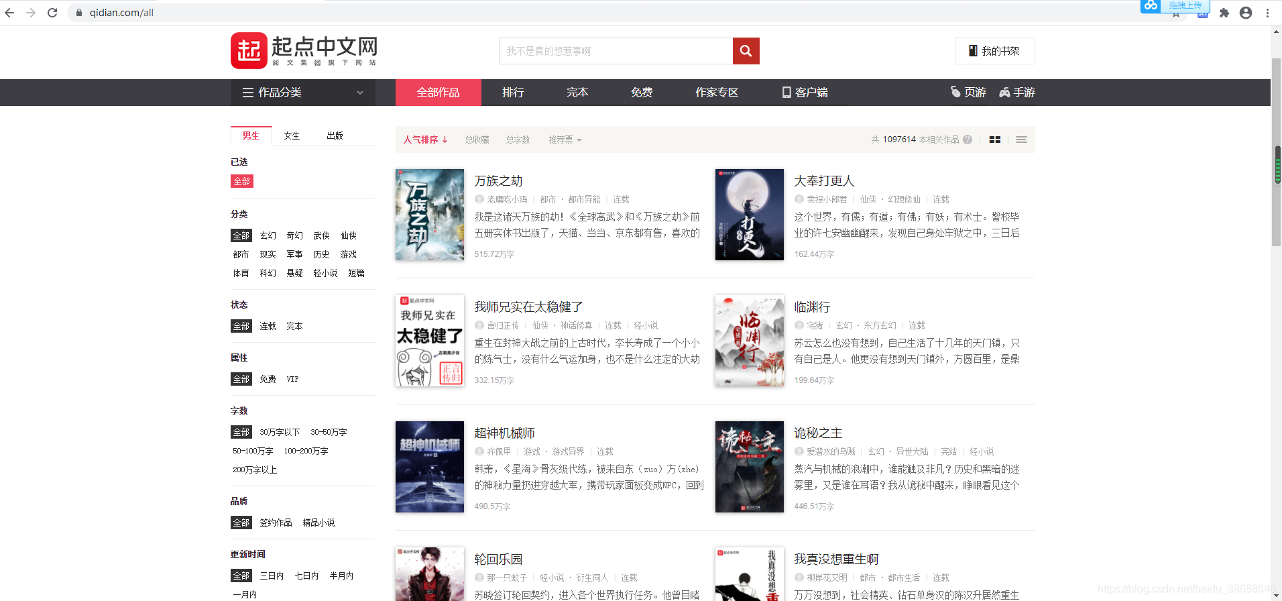Screen dimensions: 1282x601
Task: Open 免费 navigation tab
Action: click(x=642, y=93)
